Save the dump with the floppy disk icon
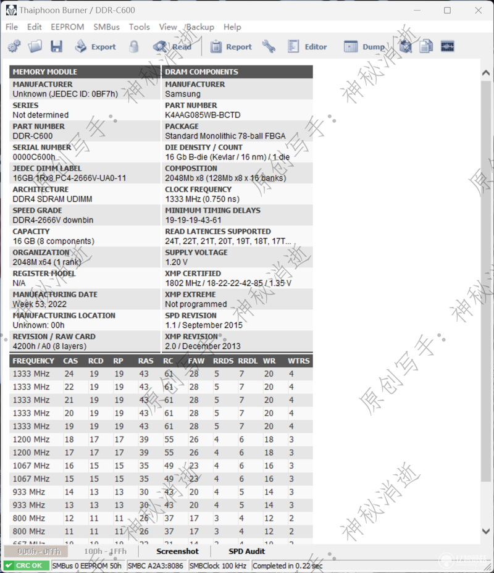The image size is (494, 573). 56,46
